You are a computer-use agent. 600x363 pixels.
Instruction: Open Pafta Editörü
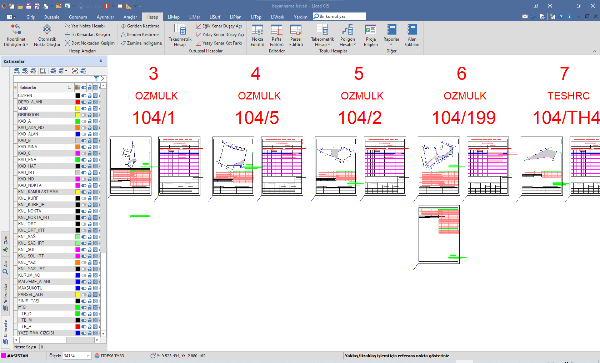pos(277,35)
